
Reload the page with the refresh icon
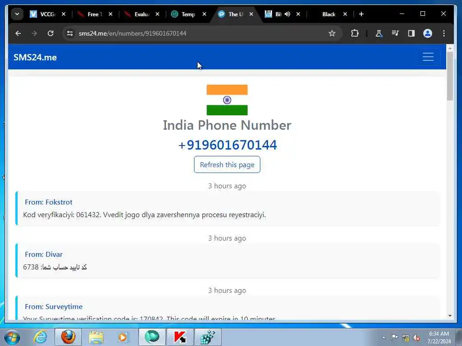click(51, 33)
